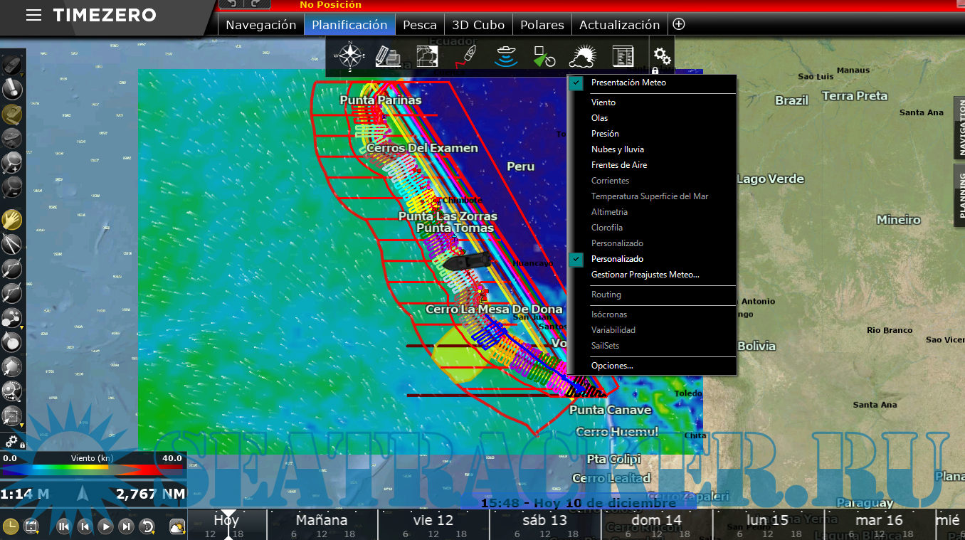The height and width of the screenshot is (540, 965).
Task: Switch to the Pesca workspace tab
Action: click(x=419, y=25)
